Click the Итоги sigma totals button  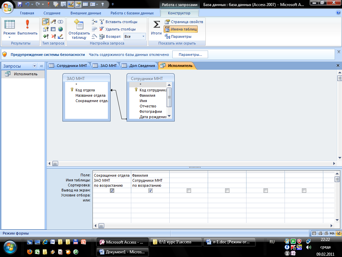(x=156, y=27)
